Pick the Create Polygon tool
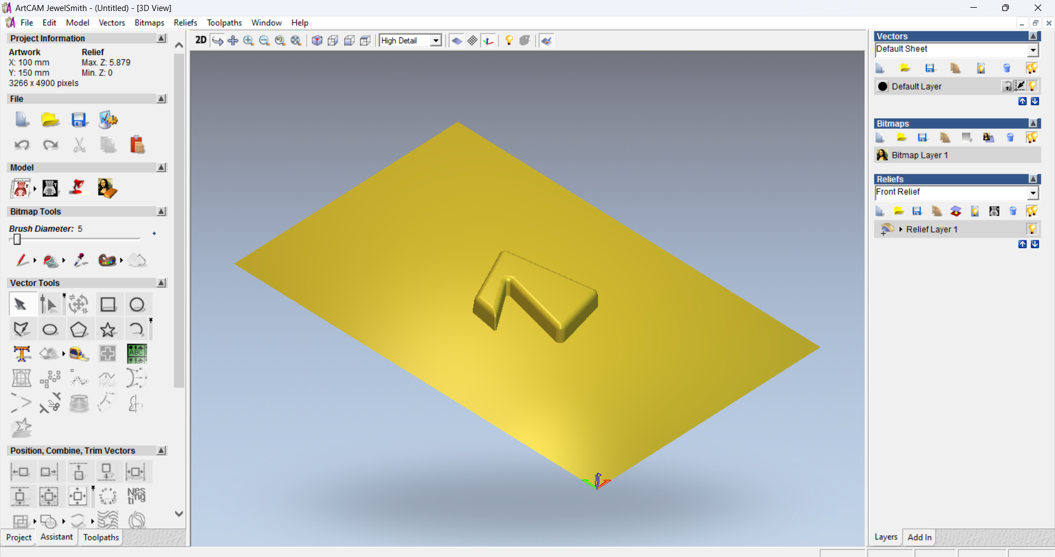 pyautogui.click(x=79, y=329)
